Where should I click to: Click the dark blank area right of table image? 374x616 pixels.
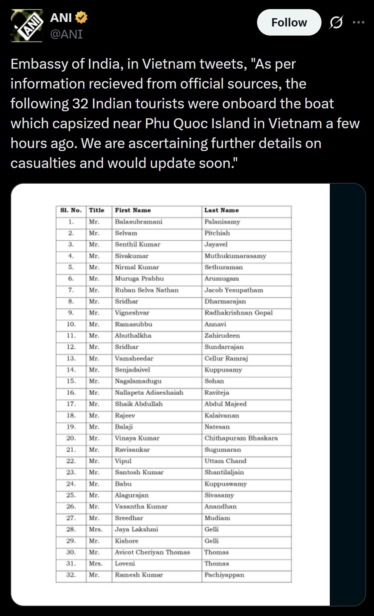point(347,395)
